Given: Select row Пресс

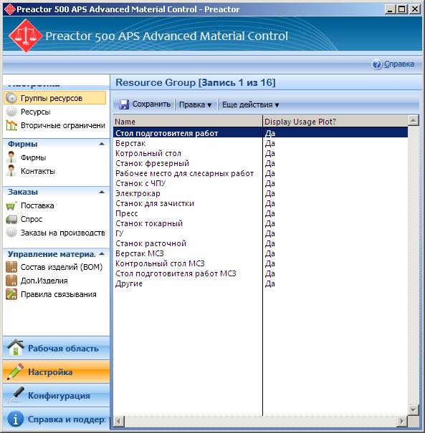Looking at the screenshot, I should click(260, 213).
